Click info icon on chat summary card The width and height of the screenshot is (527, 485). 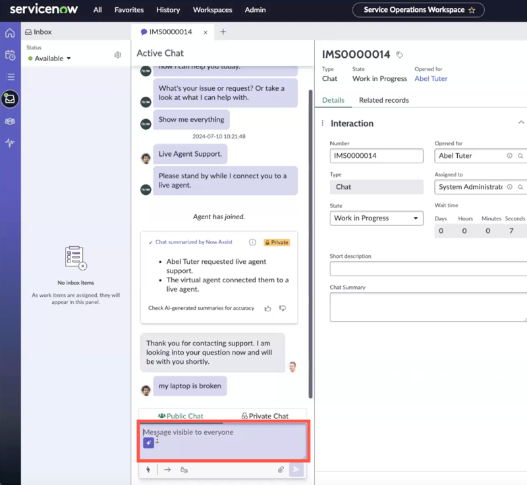(x=252, y=242)
